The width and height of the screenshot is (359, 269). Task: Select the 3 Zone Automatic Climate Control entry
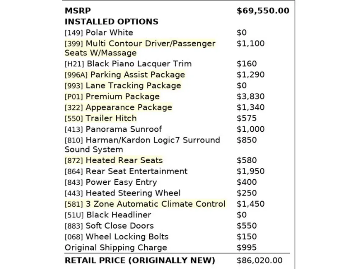click(x=145, y=204)
